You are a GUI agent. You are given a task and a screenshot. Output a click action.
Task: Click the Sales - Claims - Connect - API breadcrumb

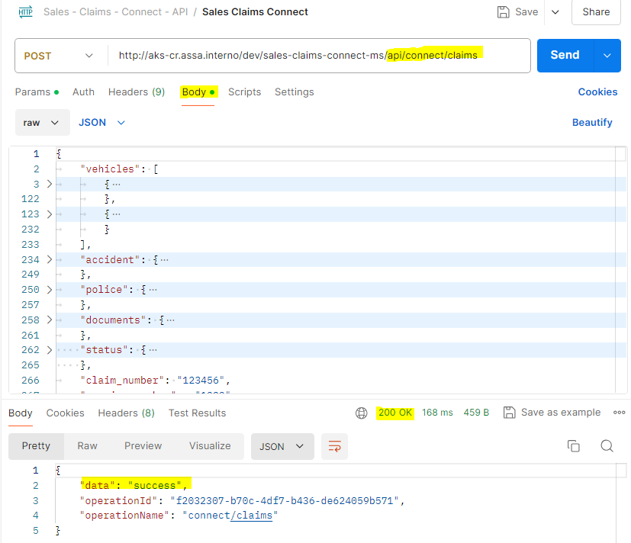[x=115, y=12]
